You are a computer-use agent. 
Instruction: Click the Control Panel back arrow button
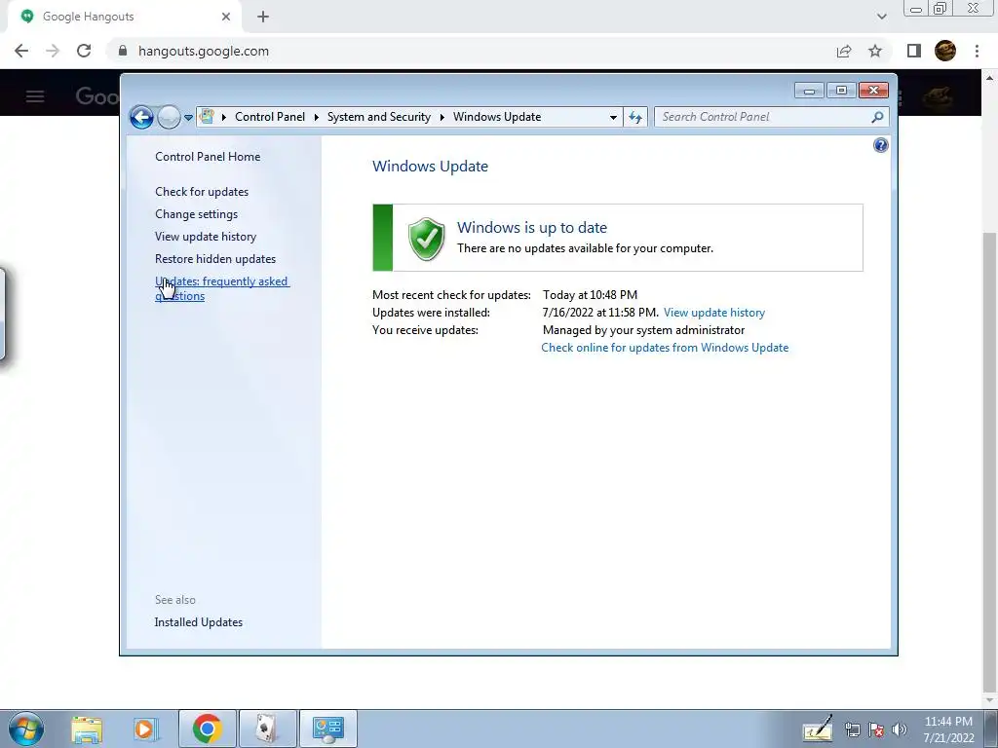tap(141, 117)
